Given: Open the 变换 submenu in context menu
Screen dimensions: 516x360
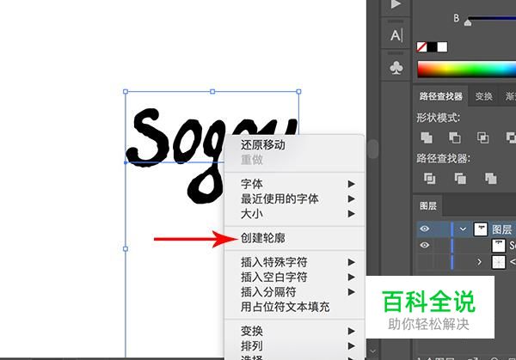Looking at the screenshot, I should (294, 331).
